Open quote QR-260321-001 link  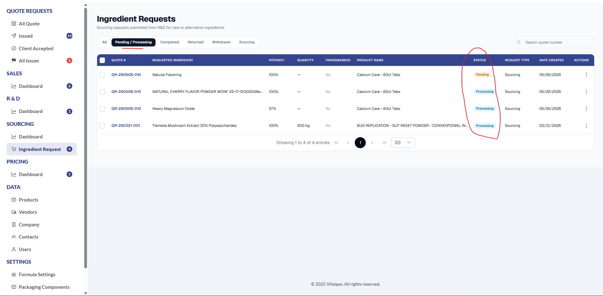(126, 126)
